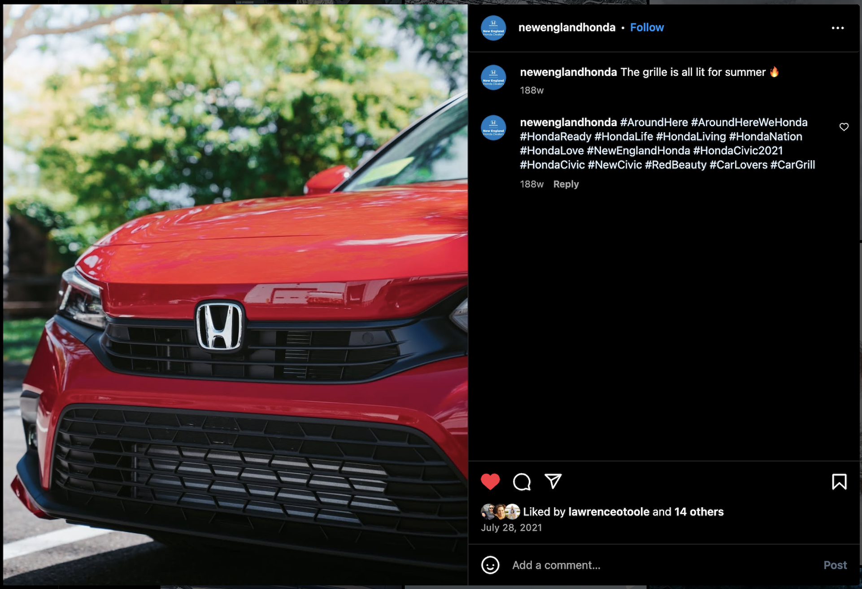862x589 pixels.
Task: Open the #HondaNation hashtag
Action: click(766, 136)
